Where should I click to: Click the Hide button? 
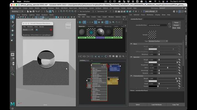(179, 28)
